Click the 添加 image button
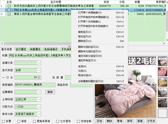 (99, 121)
